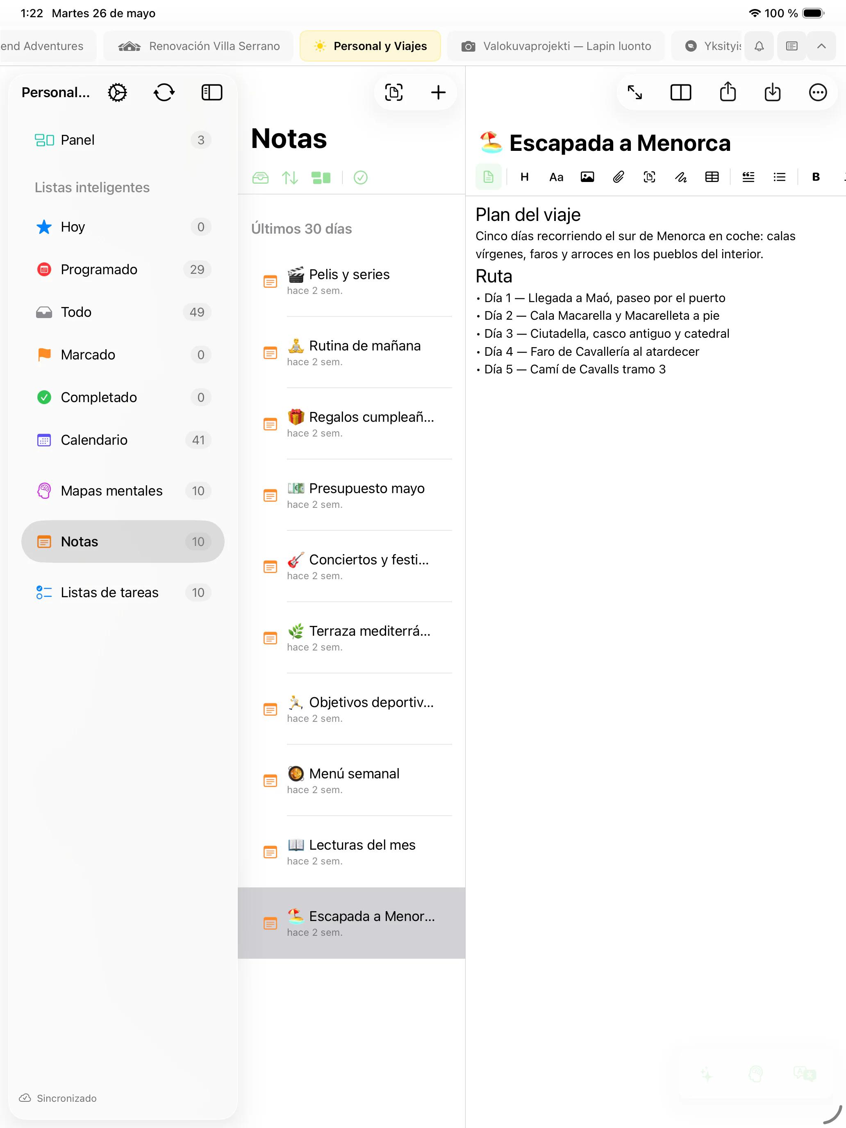Toggle sidebar visibility icon
The height and width of the screenshot is (1128, 846).
click(x=211, y=92)
